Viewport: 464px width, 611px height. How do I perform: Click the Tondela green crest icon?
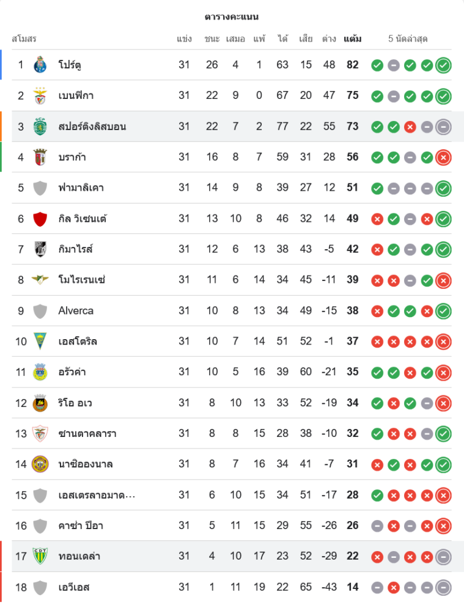point(40,556)
